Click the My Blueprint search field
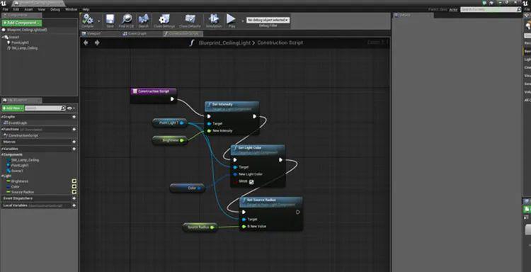The height and width of the screenshot is (272, 531). [45, 108]
